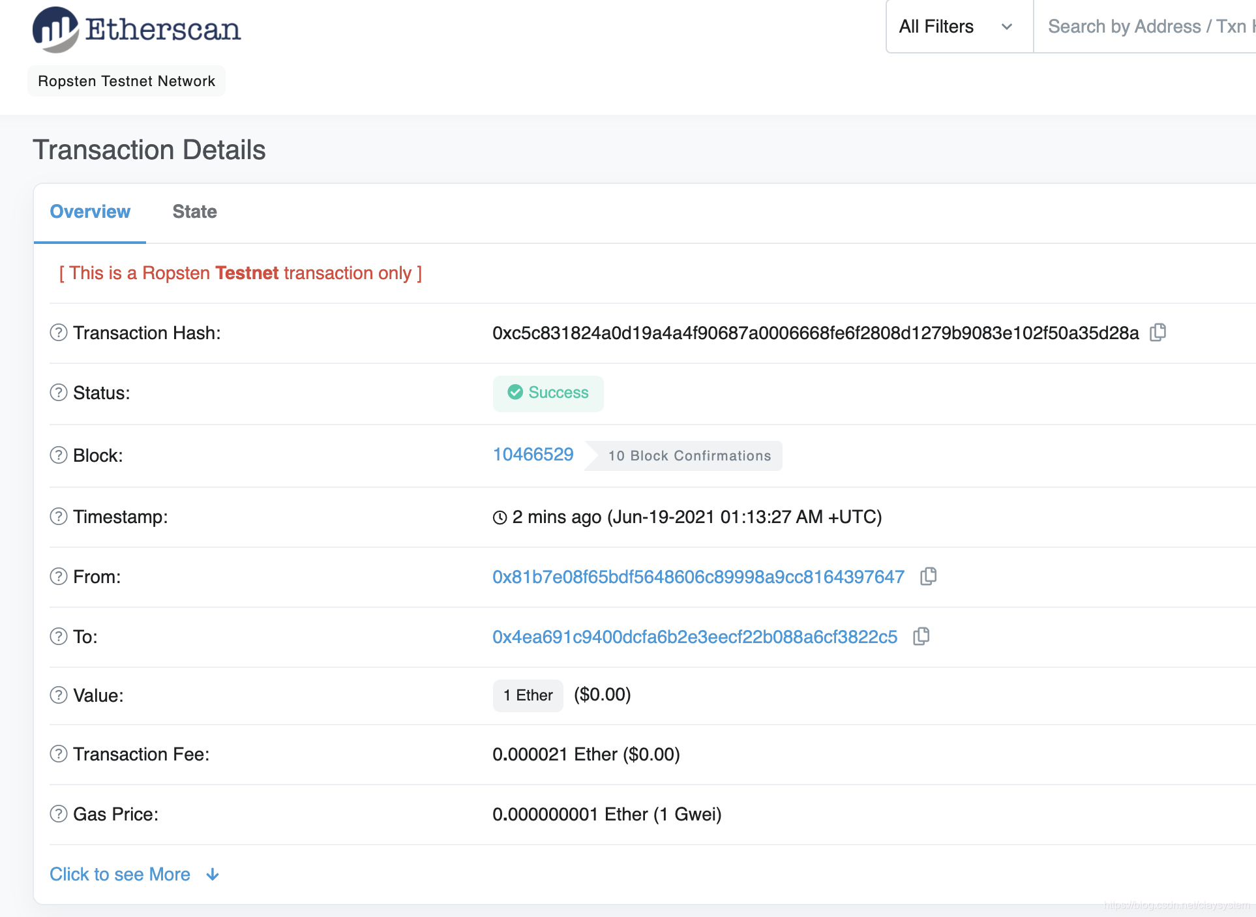
Task: Click help icon beside Transaction Fee
Action: pyautogui.click(x=59, y=754)
